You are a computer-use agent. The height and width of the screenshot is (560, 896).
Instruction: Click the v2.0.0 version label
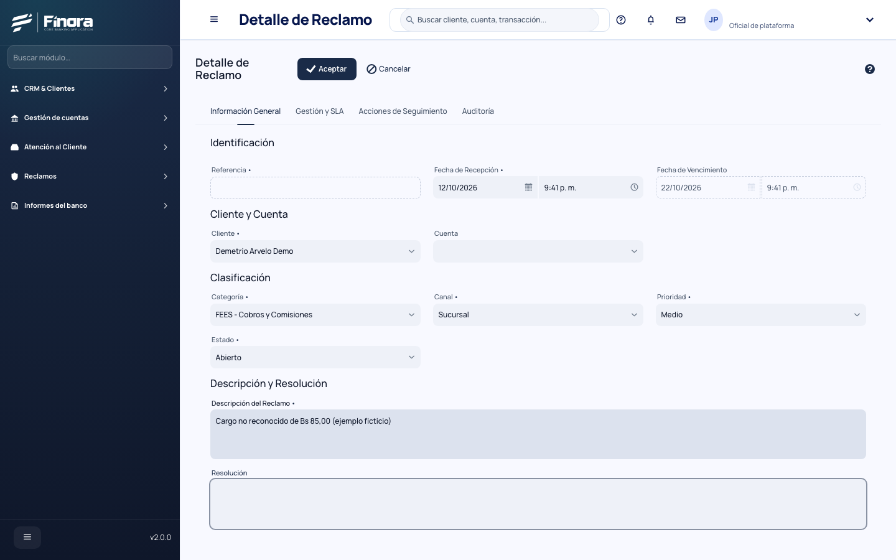(x=161, y=538)
